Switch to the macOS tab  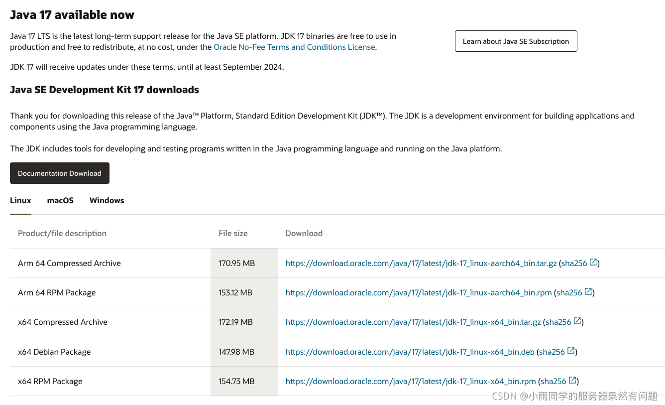click(60, 200)
